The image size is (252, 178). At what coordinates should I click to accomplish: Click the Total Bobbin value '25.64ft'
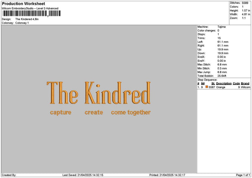pyautogui.click(x=222, y=76)
